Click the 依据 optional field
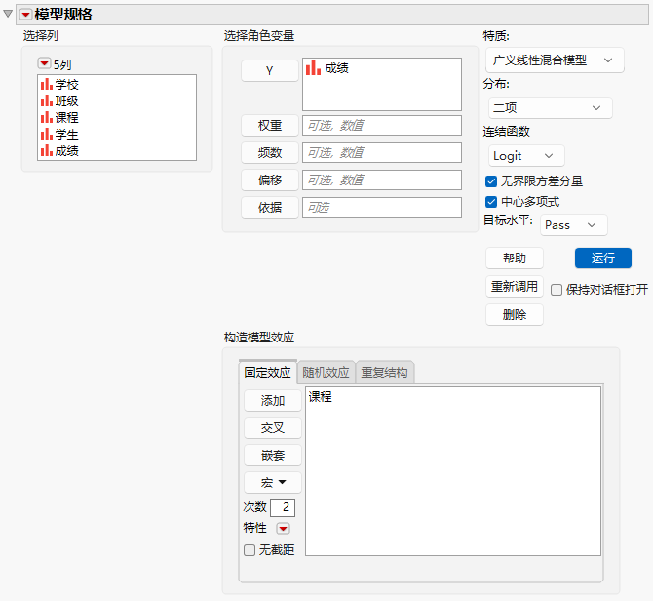 pos(382,207)
